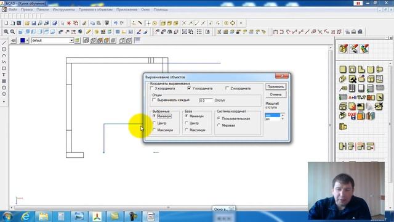Open Windows Start button

click(7, 216)
